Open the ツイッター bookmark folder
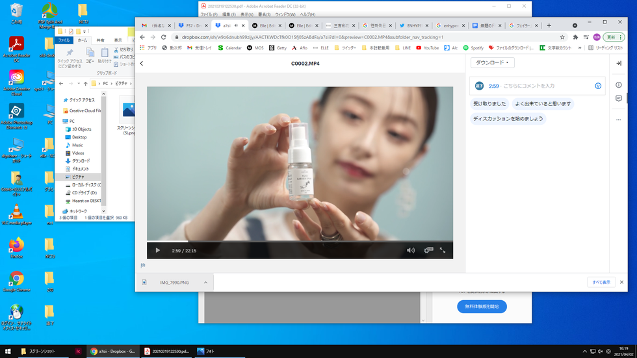 pyautogui.click(x=345, y=48)
